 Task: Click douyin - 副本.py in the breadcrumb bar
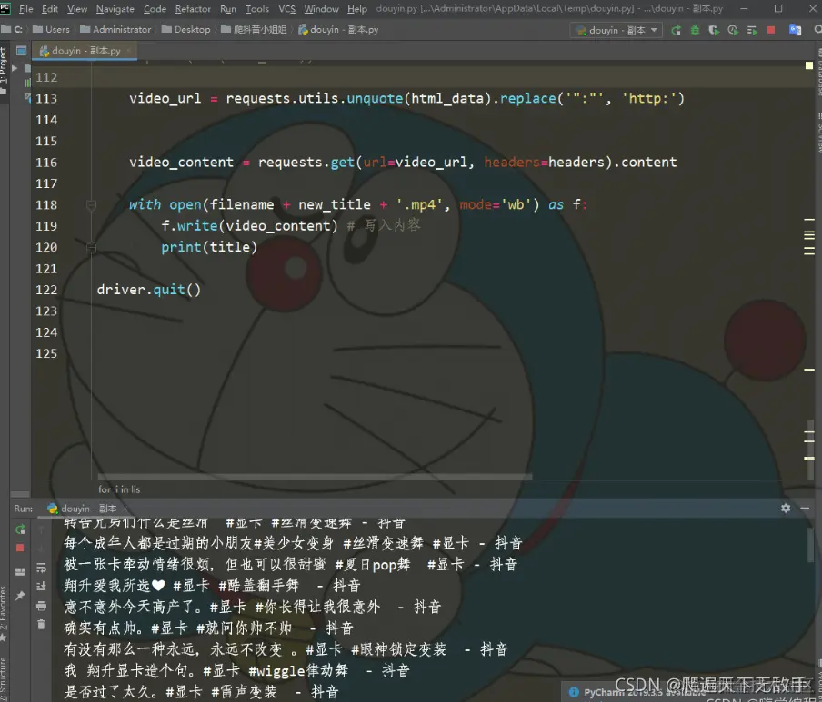[x=338, y=29]
